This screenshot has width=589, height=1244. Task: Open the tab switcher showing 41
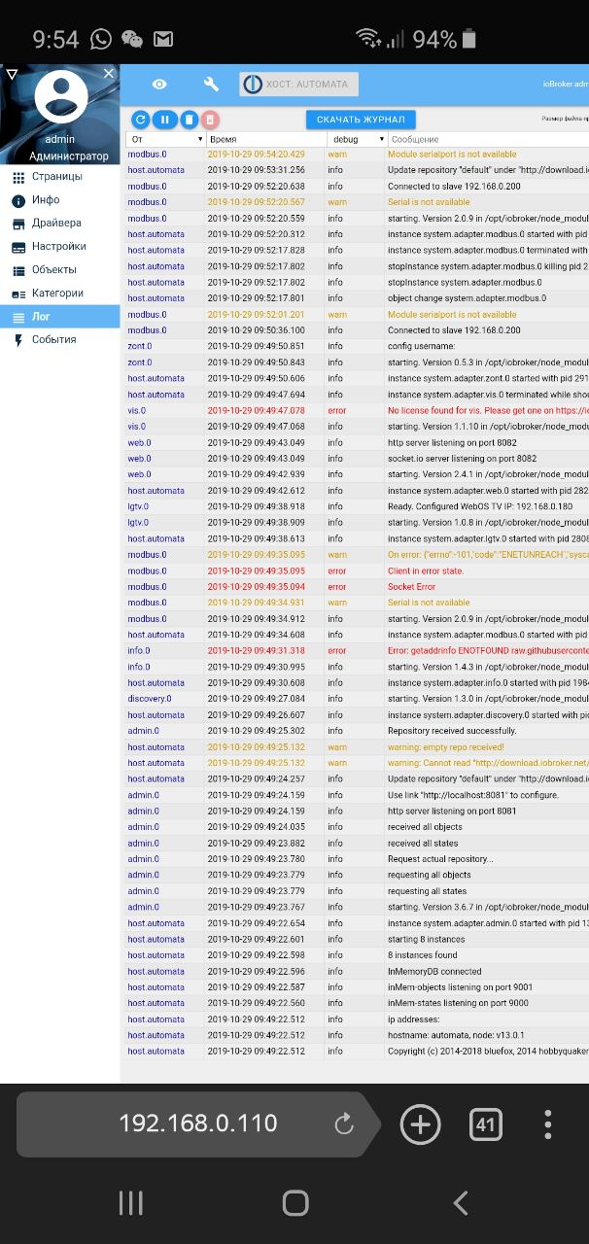(x=485, y=1124)
